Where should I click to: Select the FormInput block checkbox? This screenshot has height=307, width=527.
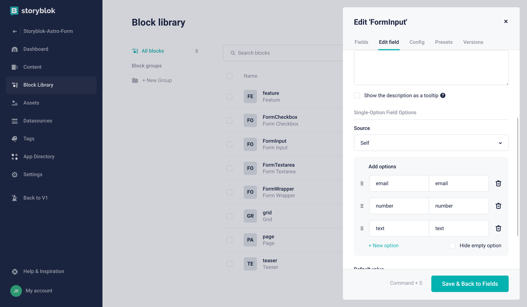(x=230, y=144)
